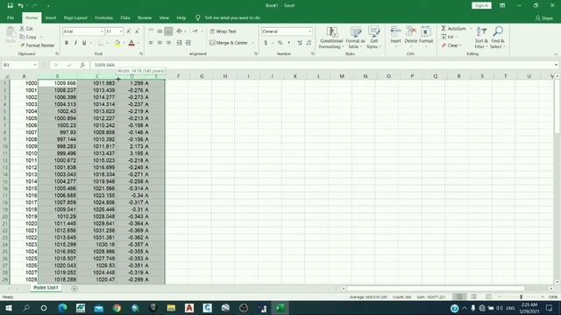Click the Insert Function fx icon
561x315 pixels.
pyautogui.click(x=82, y=65)
